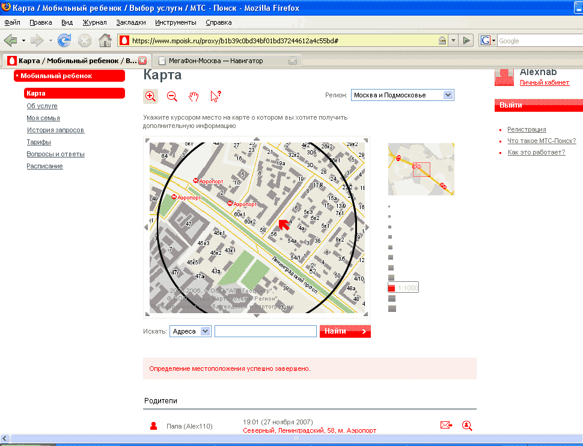The image size is (583, 446).
Task: Open the Личный кабинет link
Action: pyautogui.click(x=545, y=82)
